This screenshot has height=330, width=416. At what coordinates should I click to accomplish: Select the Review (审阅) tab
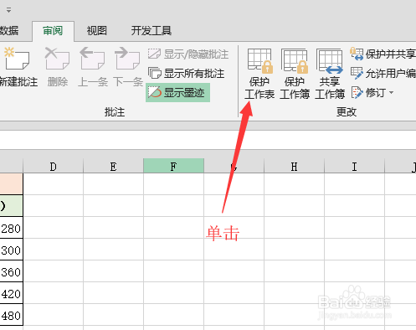pos(53,31)
